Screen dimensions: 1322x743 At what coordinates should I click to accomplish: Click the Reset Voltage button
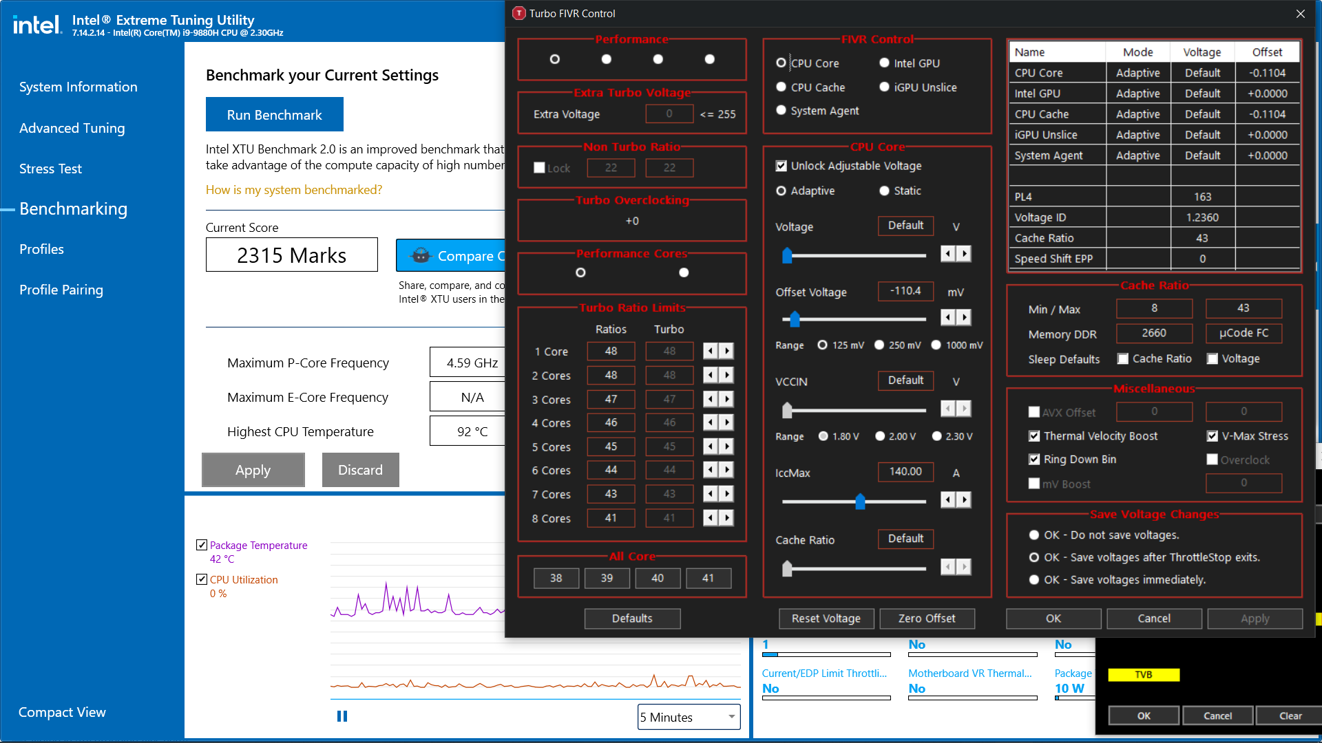pyautogui.click(x=826, y=618)
